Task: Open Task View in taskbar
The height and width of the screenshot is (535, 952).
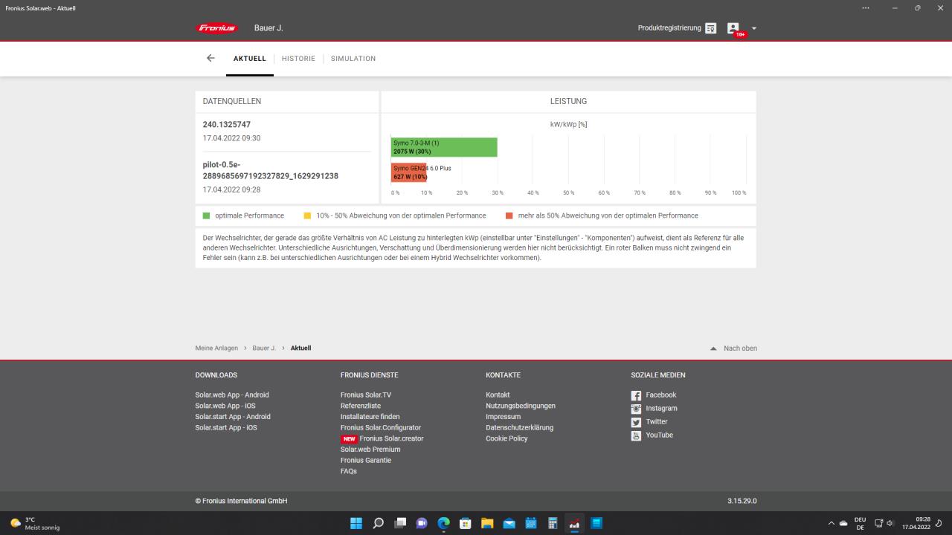Action: coord(400,523)
